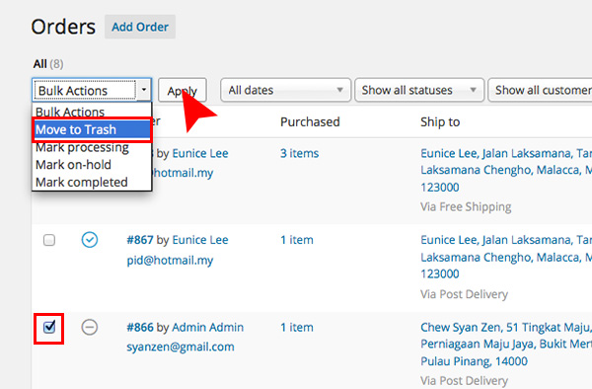Click the 3 items purchased link
Screen dimensions: 592x389
[299, 153]
